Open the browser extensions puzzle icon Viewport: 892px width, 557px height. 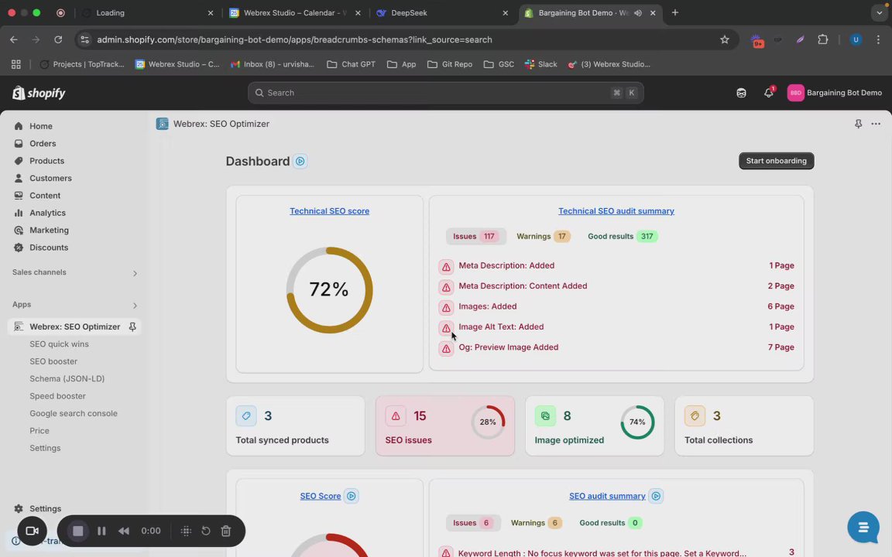(822, 39)
